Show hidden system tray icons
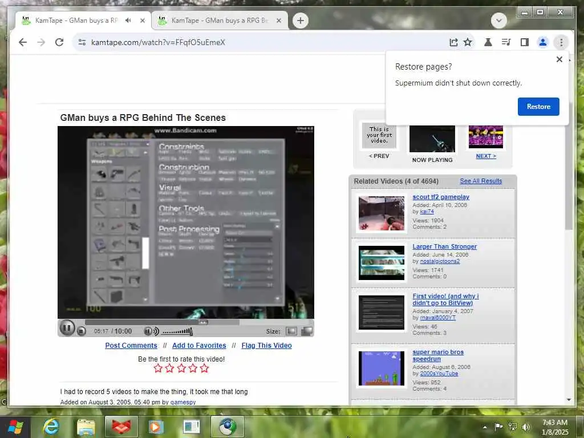This screenshot has height=438, width=584. pyautogui.click(x=485, y=427)
